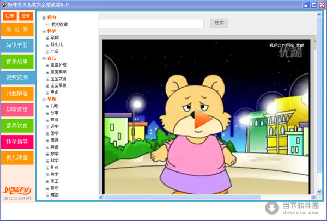Expand the 唐诗 node
Viewport: 327px width, 221px height.
tap(47, 140)
